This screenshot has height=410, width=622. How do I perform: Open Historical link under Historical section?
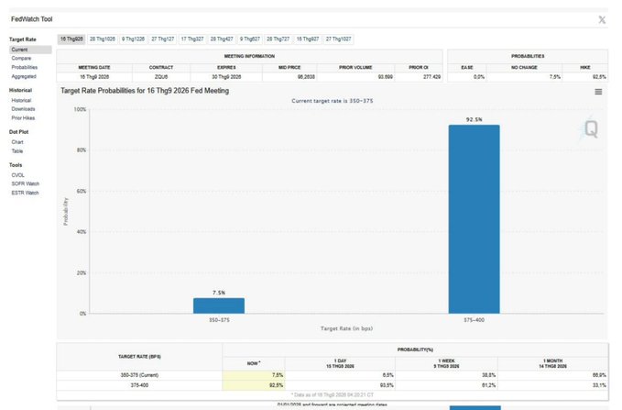[x=21, y=101]
